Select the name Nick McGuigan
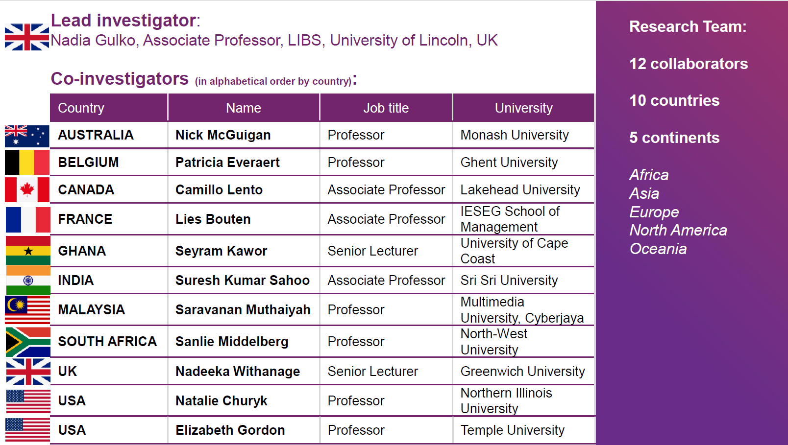Image resolution: width=788 pixels, height=445 pixels. [x=223, y=135]
